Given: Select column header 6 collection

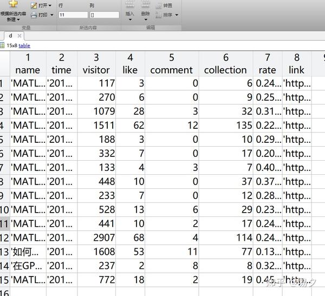Looking at the screenshot, I should point(226,64).
